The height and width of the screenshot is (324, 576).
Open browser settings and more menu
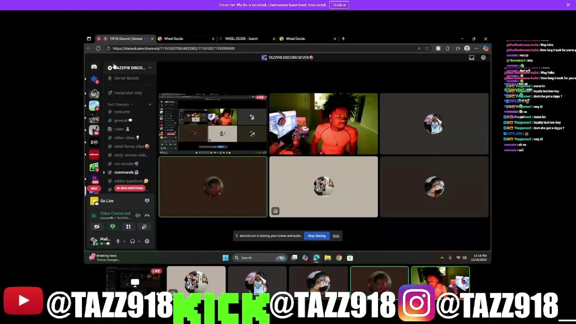click(x=476, y=48)
